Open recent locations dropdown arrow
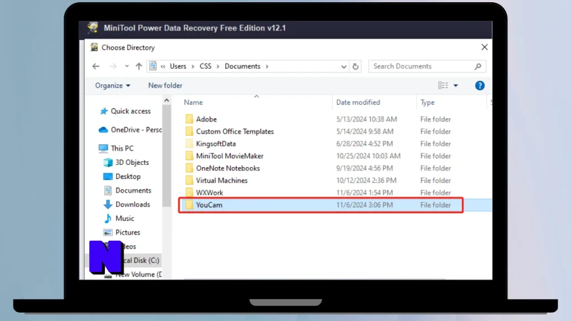571x321 pixels. click(x=127, y=66)
